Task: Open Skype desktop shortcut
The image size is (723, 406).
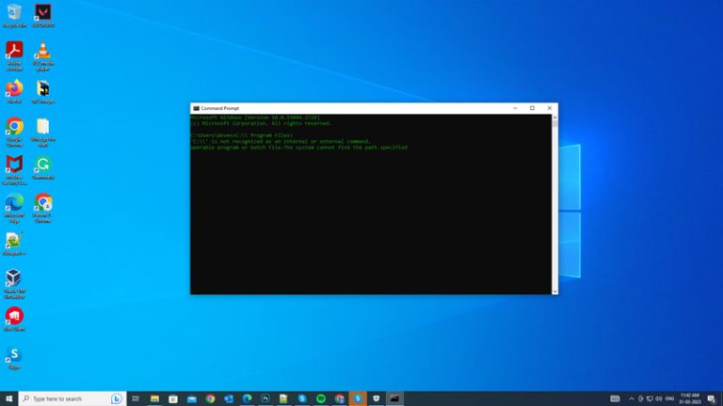Action: click(x=14, y=354)
